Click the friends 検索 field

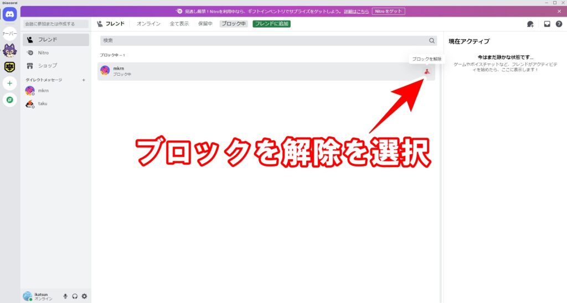[269, 41]
